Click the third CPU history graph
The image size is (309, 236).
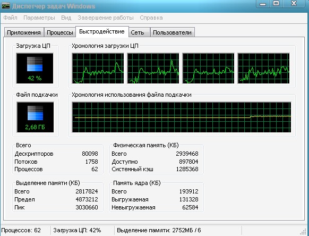208,68
